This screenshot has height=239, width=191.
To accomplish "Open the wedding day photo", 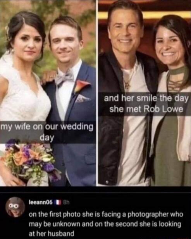I will (48, 93).
